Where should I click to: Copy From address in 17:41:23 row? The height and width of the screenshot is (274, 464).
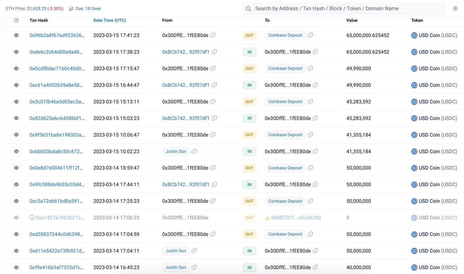pyautogui.click(x=213, y=35)
